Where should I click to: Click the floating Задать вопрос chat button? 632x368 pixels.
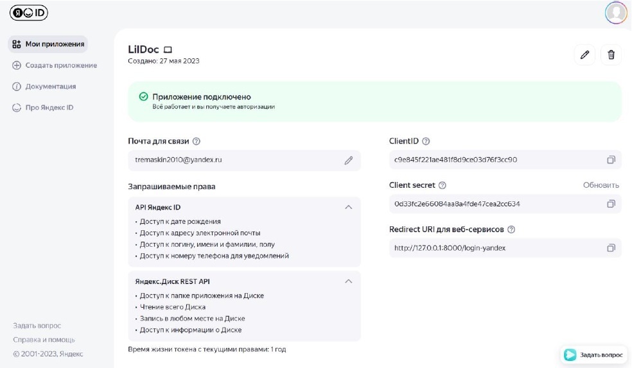tap(593, 355)
